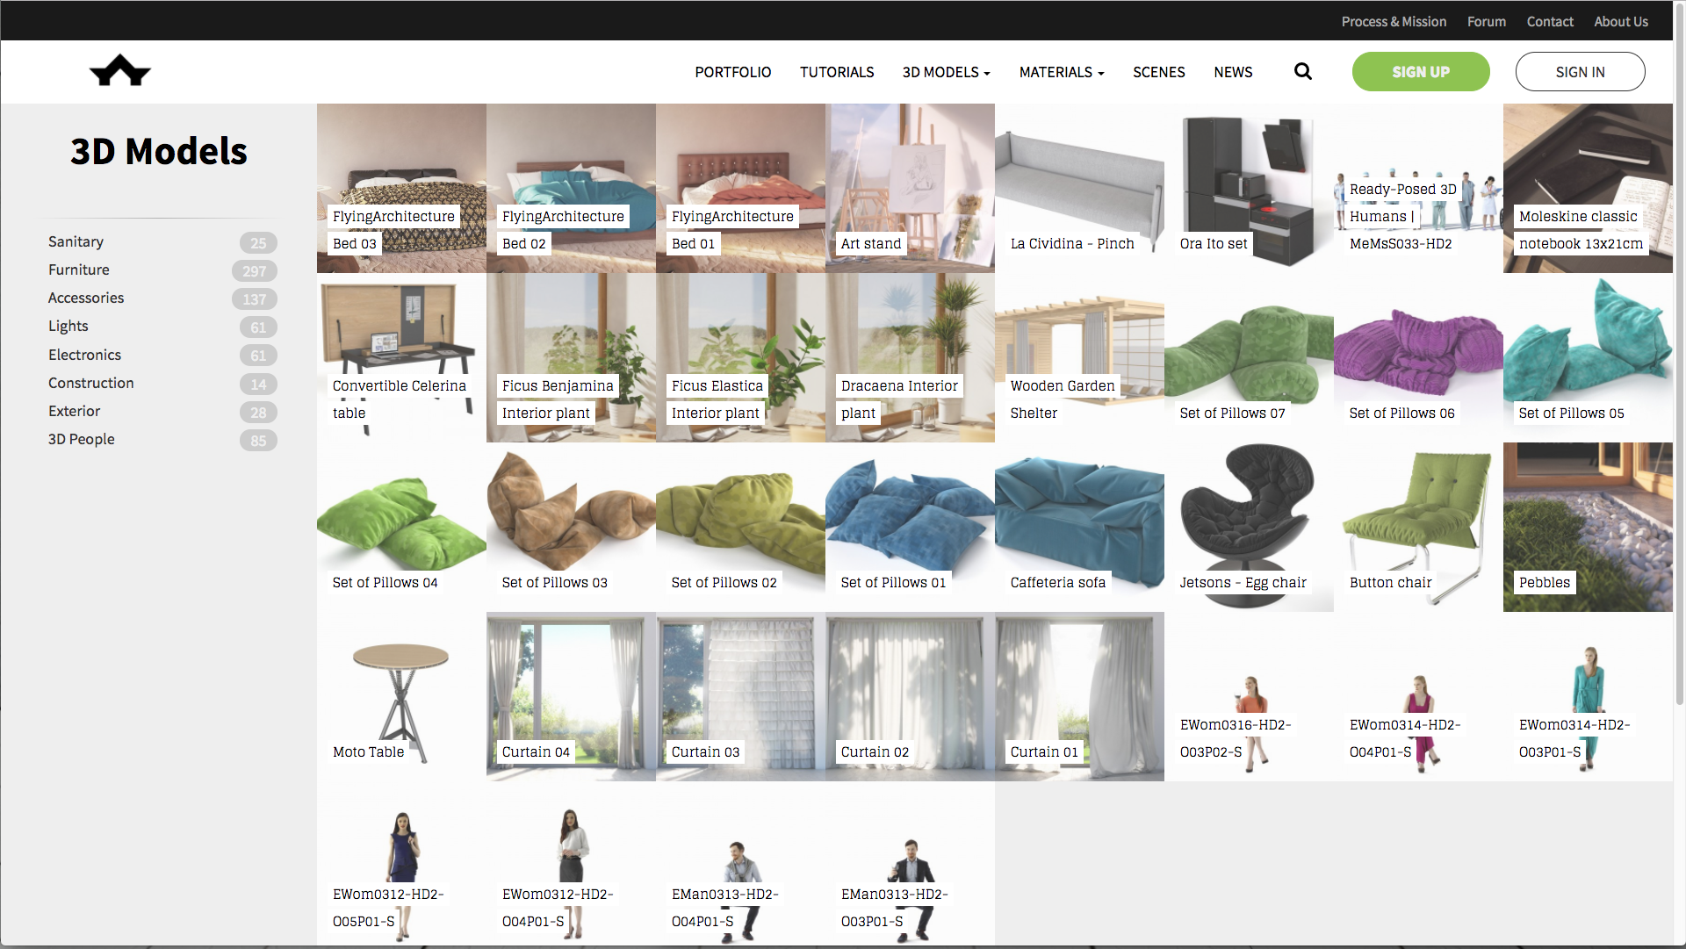Image resolution: width=1686 pixels, height=949 pixels.
Task: Open the Contact link
Action: pyautogui.click(x=1550, y=21)
